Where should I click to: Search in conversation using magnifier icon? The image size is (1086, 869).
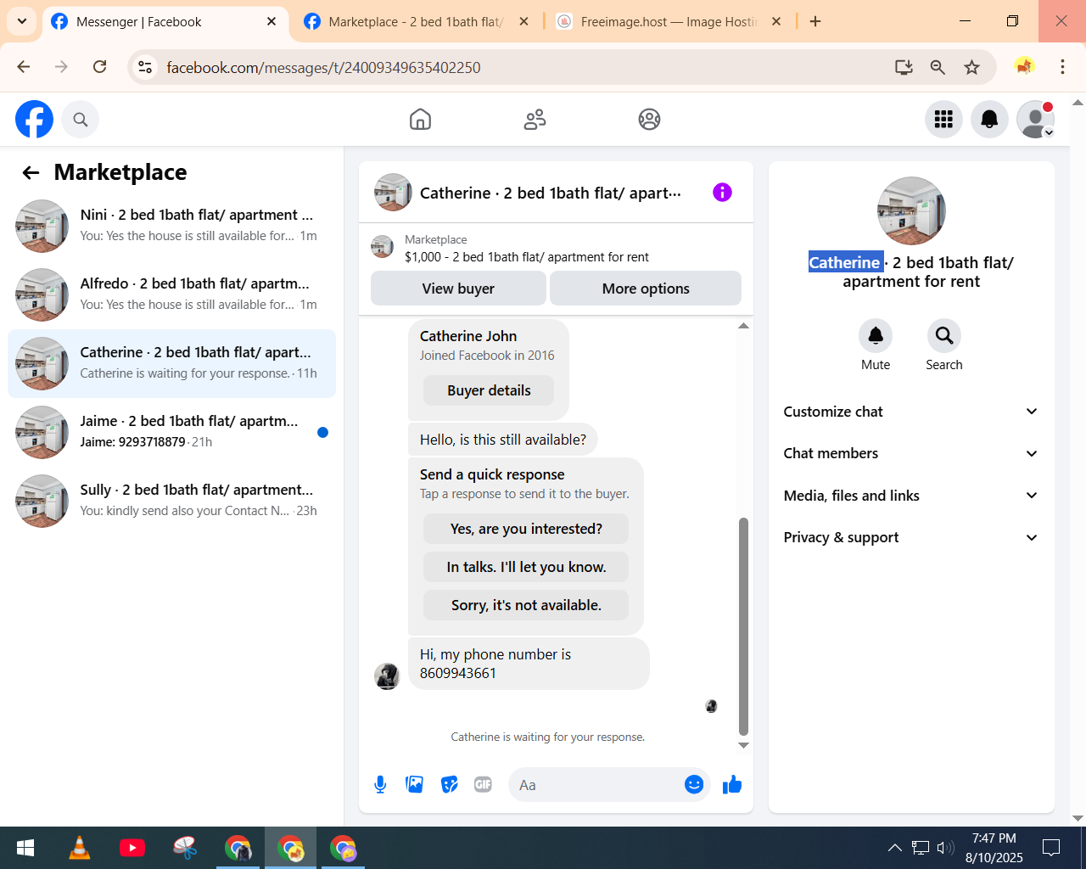(944, 336)
